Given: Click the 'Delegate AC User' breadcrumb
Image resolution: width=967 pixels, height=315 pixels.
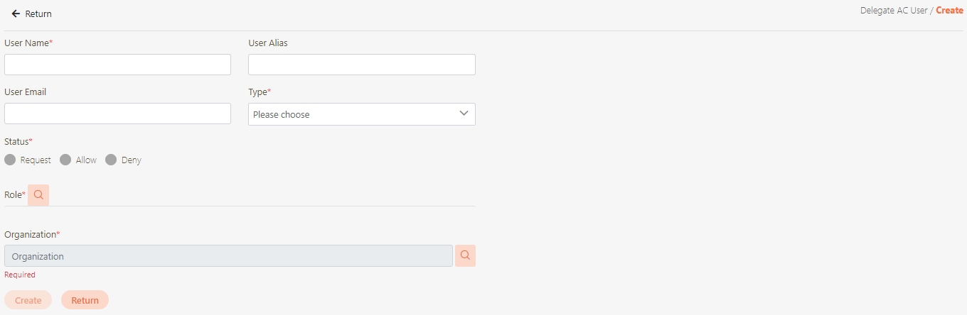Looking at the screenshot, I should (x=894, y=11).
